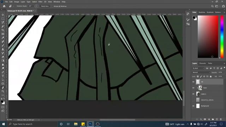This screenshot has width=226, height=127.
Task: Toggle lock image pixels brush button
Action: [201, 77]
